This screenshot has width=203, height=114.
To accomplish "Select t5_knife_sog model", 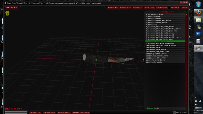I will (165, 25).
